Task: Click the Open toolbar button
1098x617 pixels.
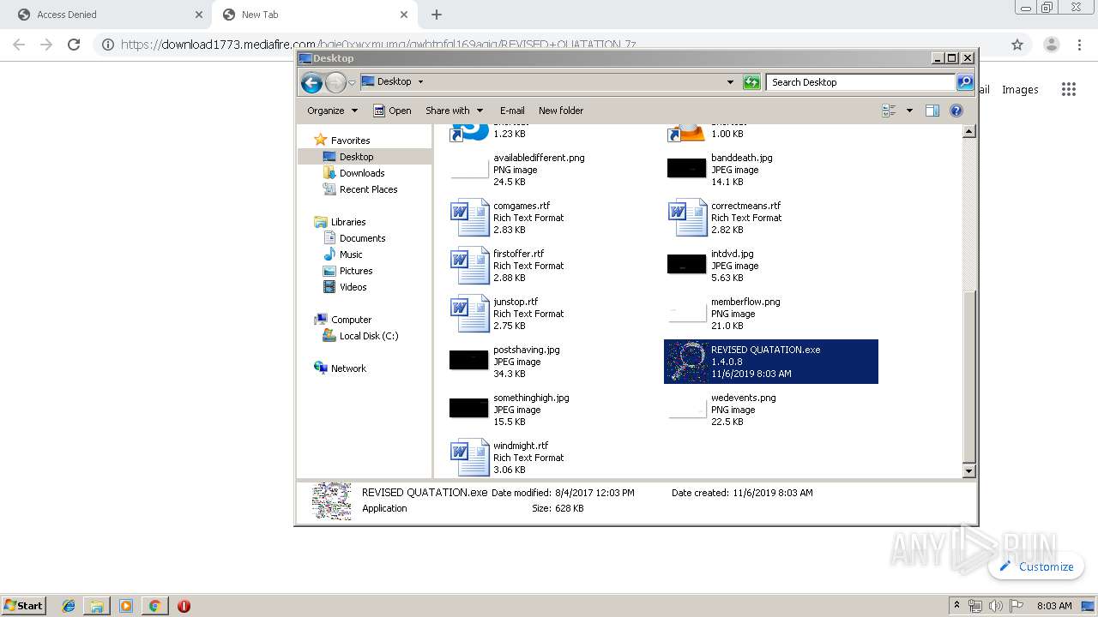Action: 392,111
